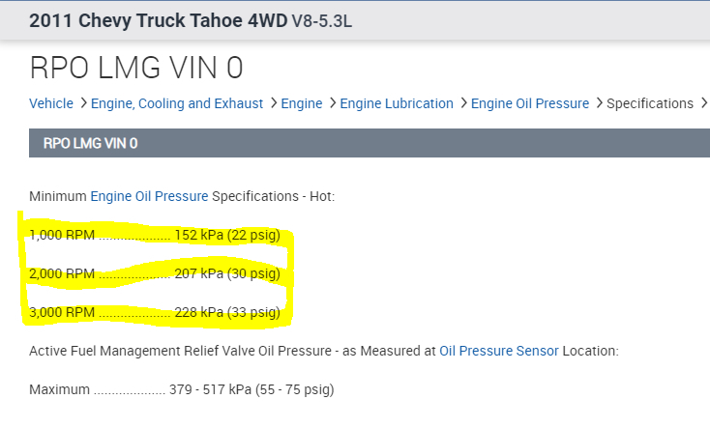Click the Maximum 379 - 517 kPa line
710x428 pixels.
point(181,390)
